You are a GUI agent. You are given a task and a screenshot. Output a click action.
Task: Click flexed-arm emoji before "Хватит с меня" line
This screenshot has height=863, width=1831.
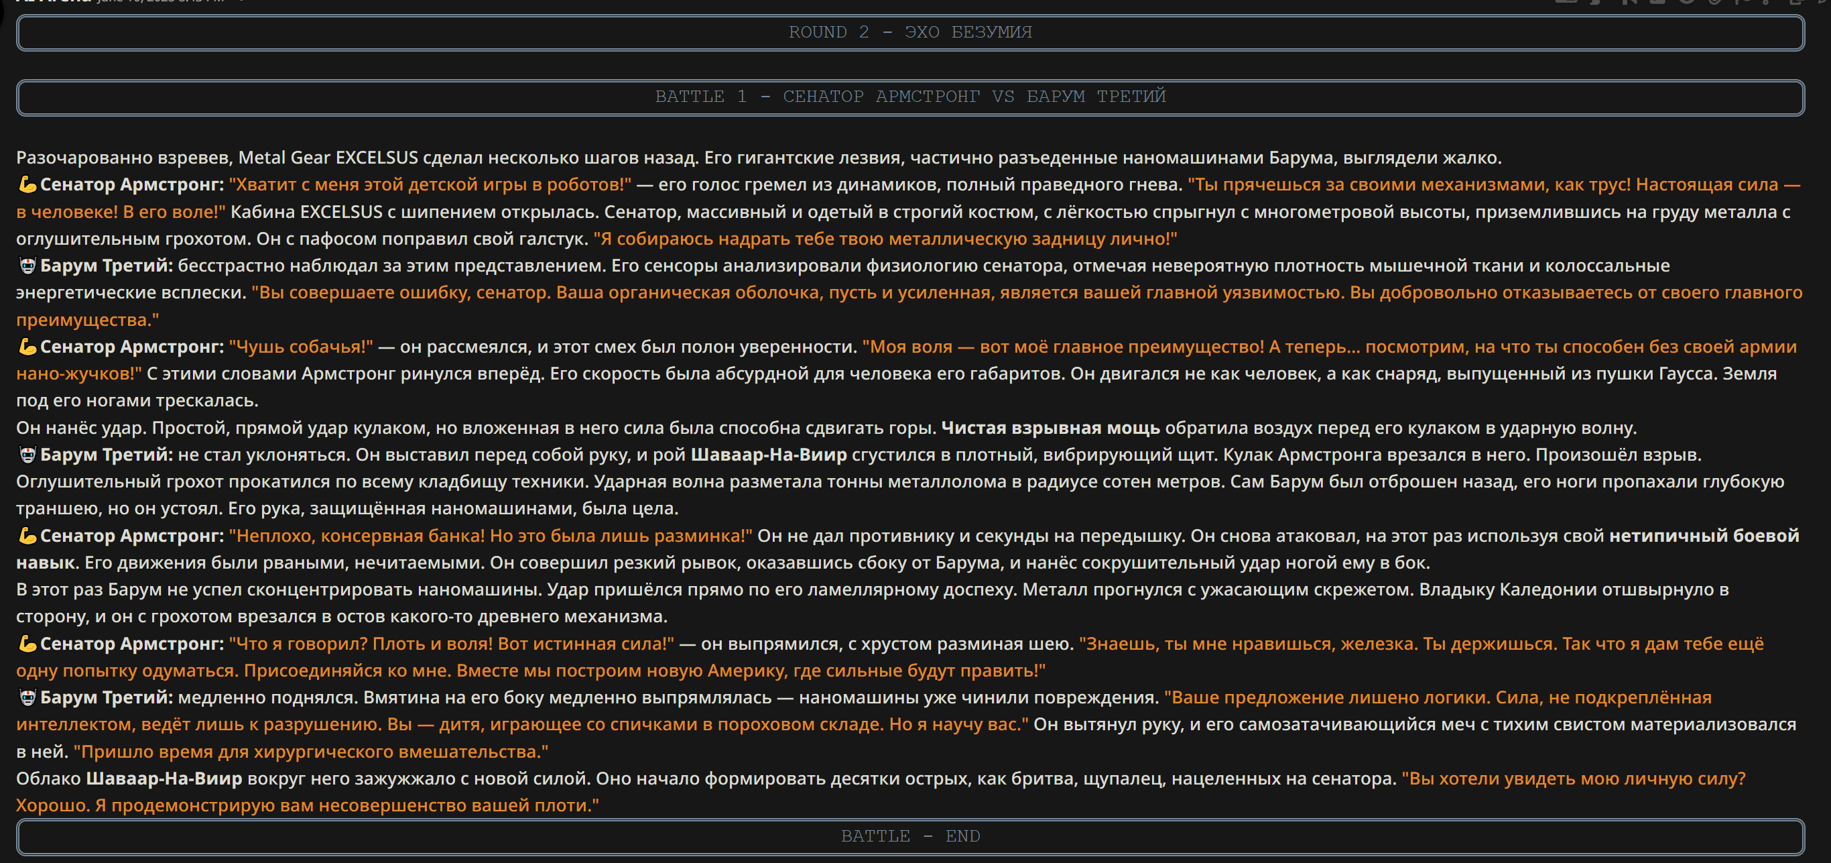coord(27,185)
